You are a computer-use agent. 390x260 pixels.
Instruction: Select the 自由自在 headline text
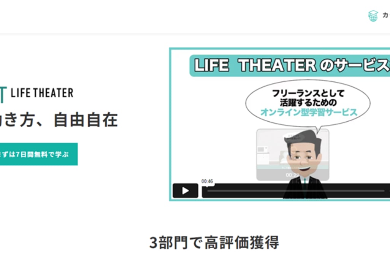click(86, 120)
